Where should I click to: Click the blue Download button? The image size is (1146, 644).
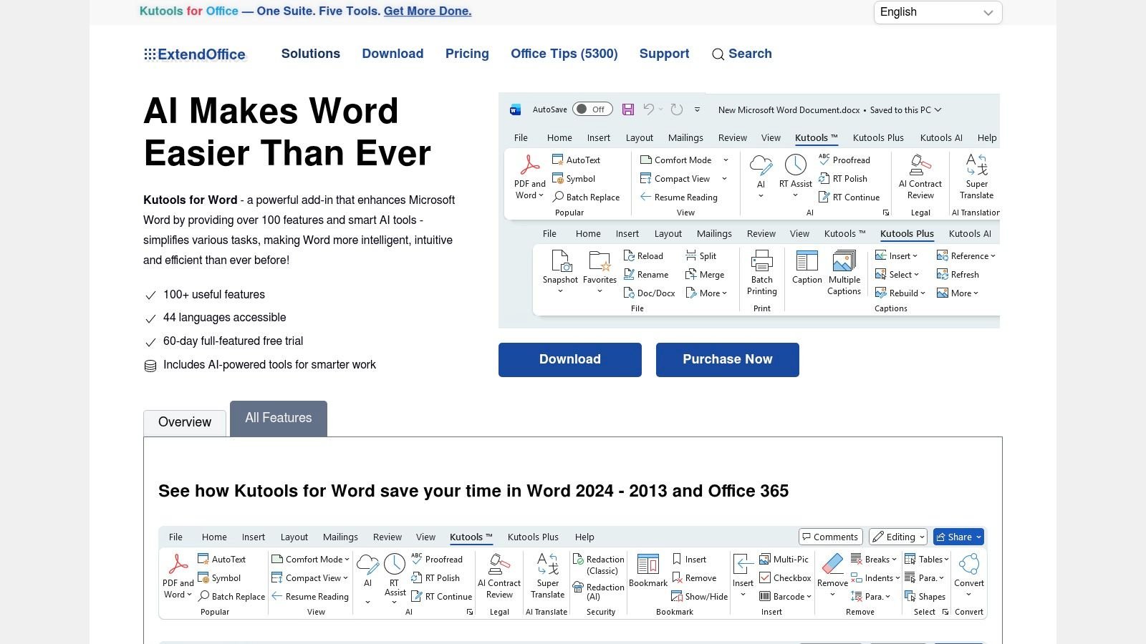(570, 359)
